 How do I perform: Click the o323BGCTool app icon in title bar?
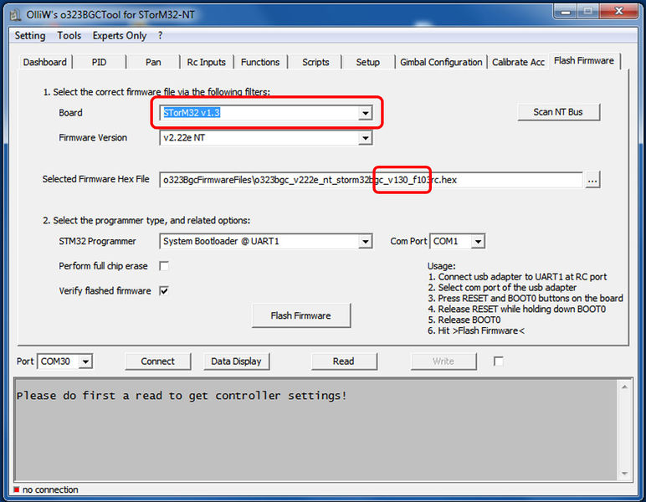coord(15,15)
